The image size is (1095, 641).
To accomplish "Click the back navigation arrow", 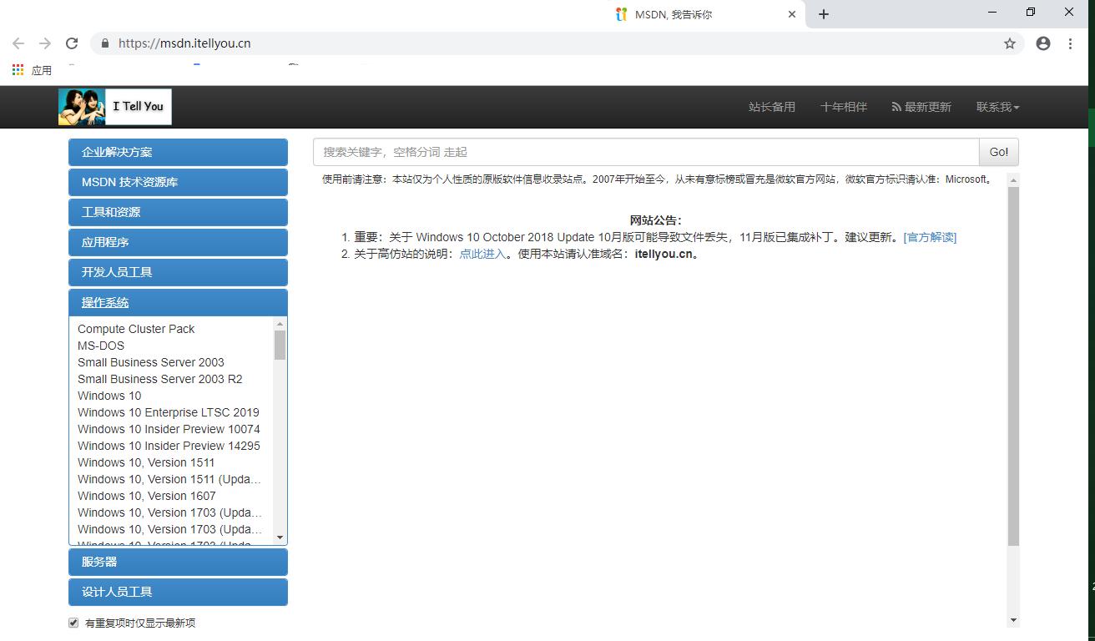I will 18,43.
